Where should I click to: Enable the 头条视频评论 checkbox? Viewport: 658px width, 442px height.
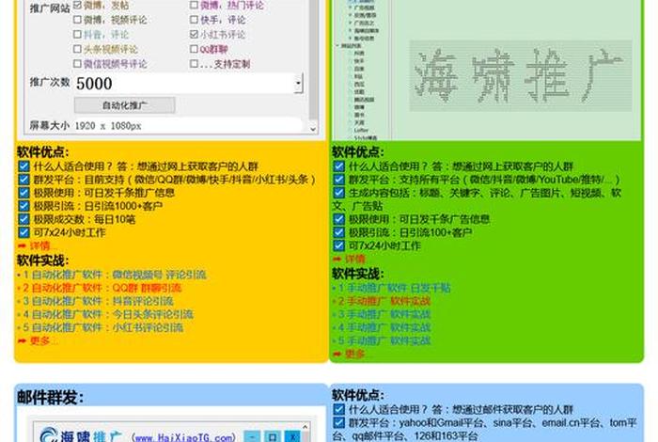click(x=77, y=49)
